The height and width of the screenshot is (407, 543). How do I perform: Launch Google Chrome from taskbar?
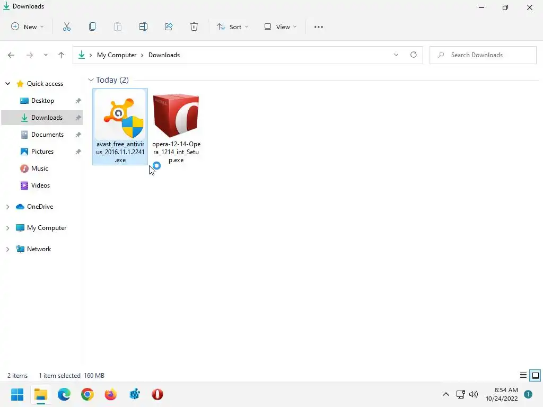(87, 394)
